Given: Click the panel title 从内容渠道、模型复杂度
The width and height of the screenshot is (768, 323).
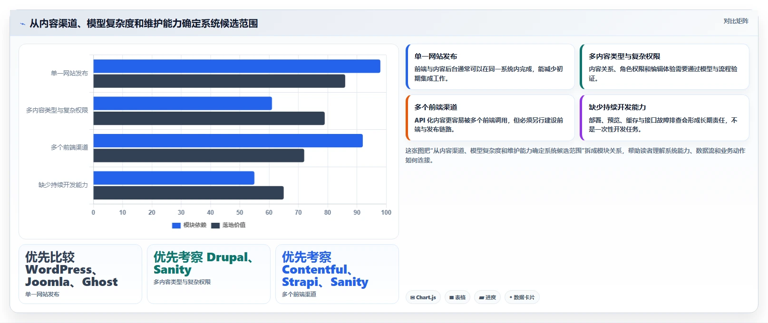Looking at the screenshot, I should (144, 23).
